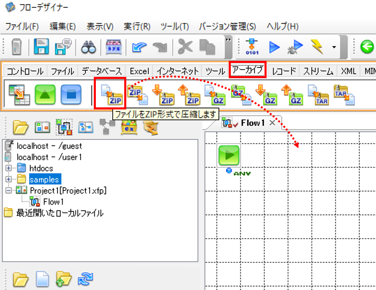This screenshot has width=376, height=290.
Task: Click the binoculars search icon
Action: [88, 47]
